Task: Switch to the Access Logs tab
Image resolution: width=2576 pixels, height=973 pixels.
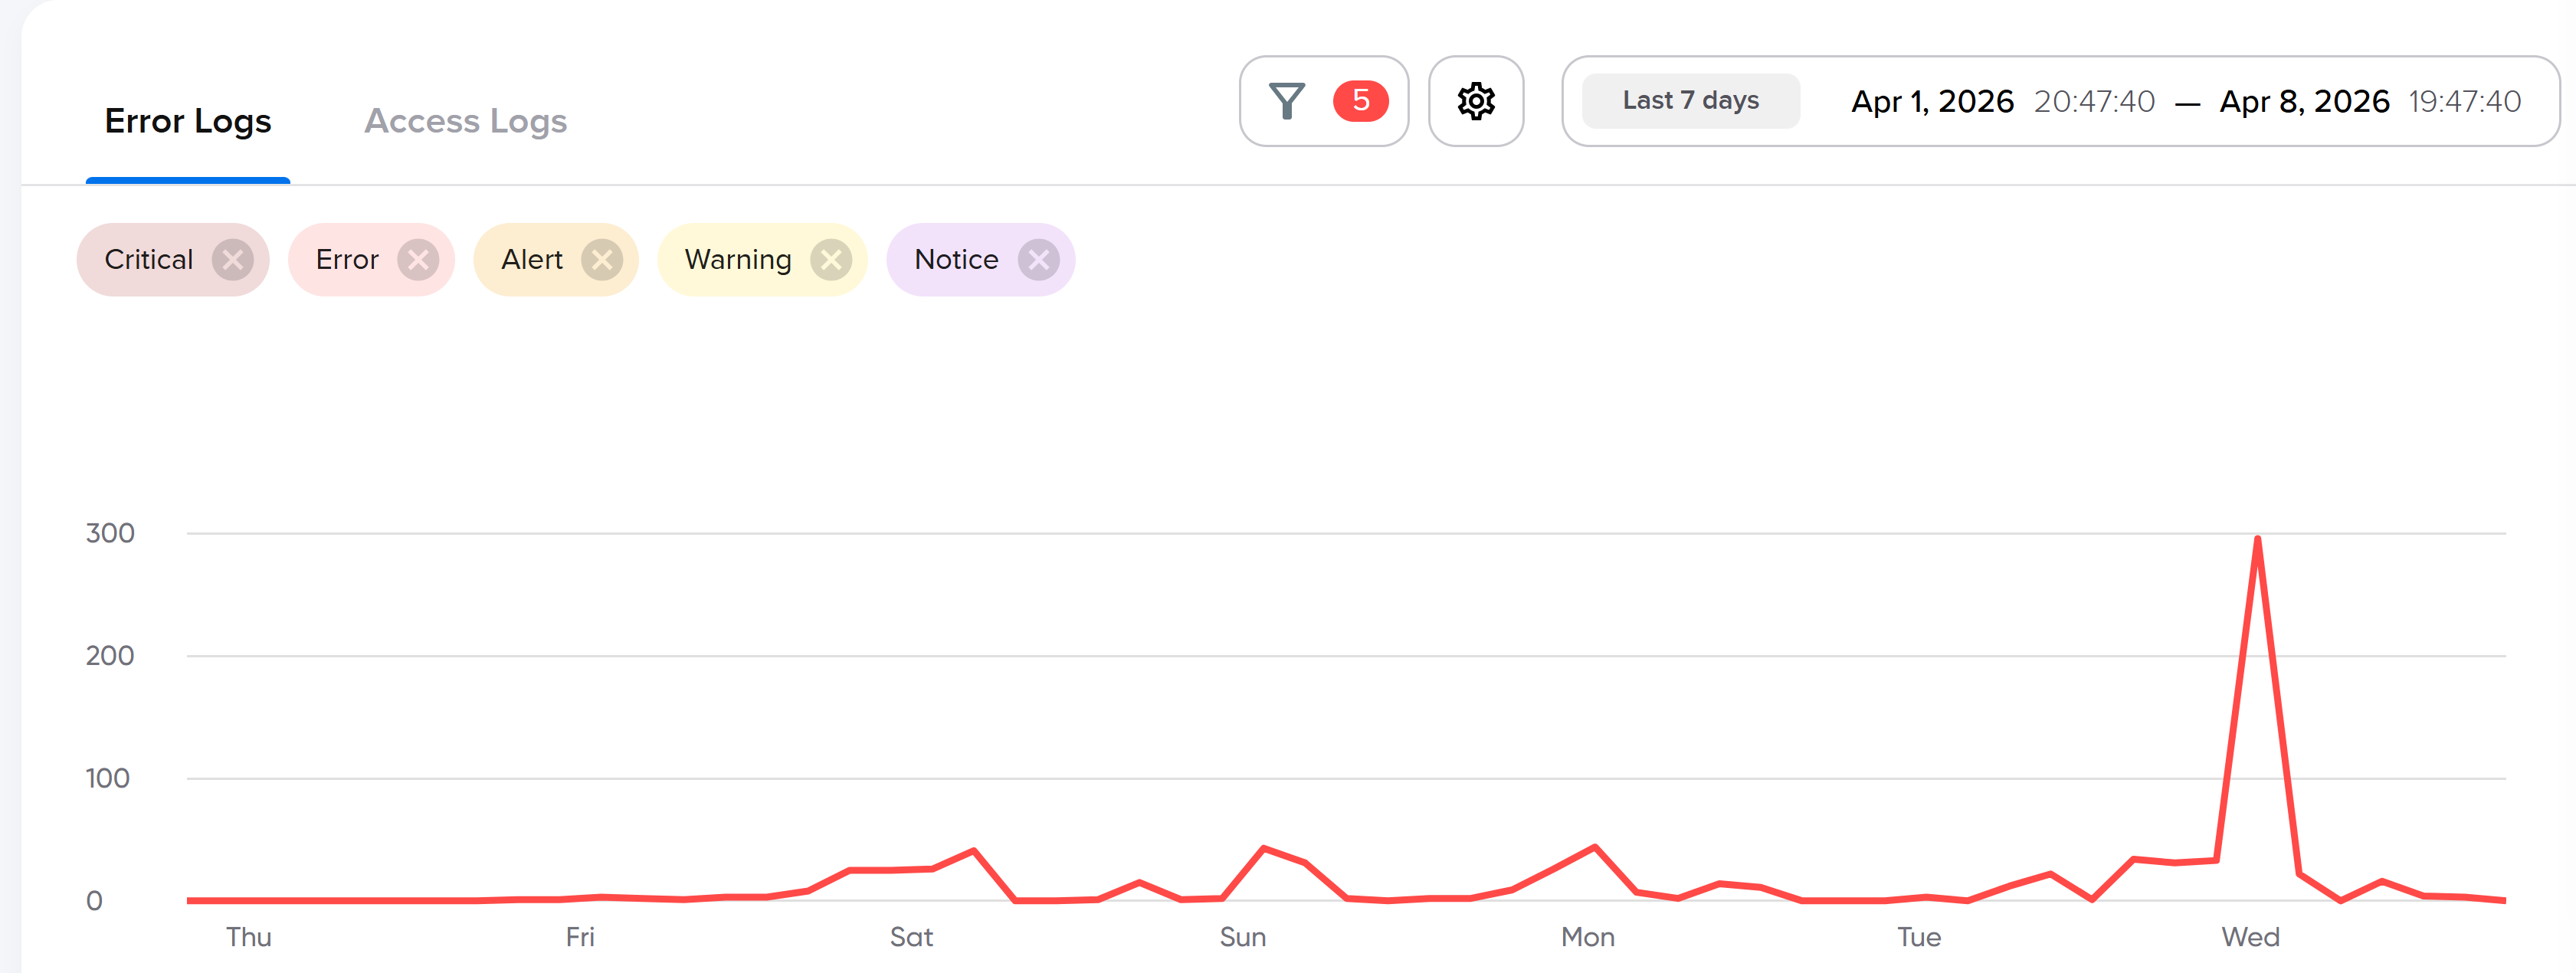Action: click(465, 121)
